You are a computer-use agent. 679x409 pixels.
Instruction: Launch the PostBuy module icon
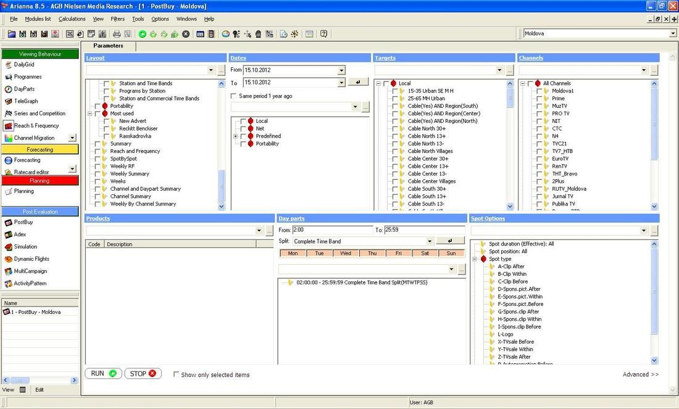pos(8,223)
